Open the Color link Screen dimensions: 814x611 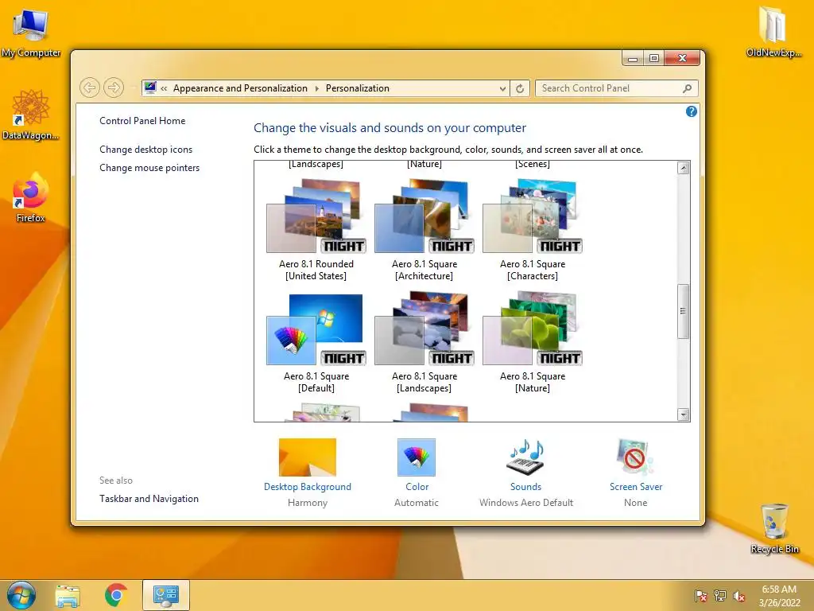tap(417, 487)
